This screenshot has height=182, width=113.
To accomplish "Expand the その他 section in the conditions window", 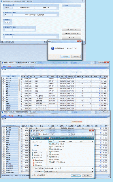I will point(63,6).
